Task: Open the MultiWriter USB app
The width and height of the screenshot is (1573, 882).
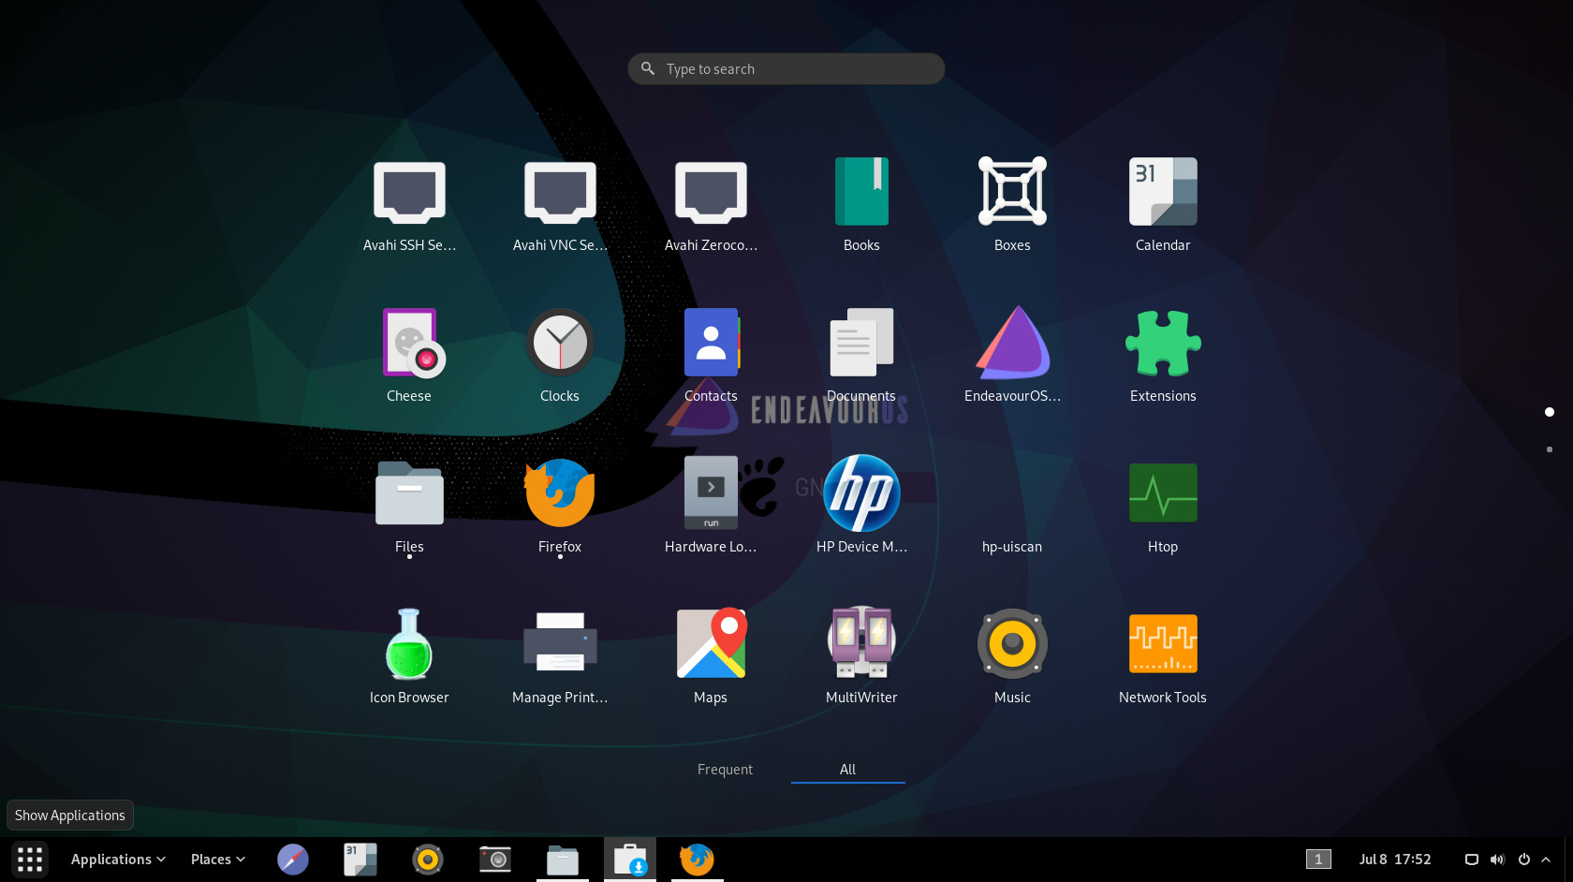Action: (x=861, y=656)
